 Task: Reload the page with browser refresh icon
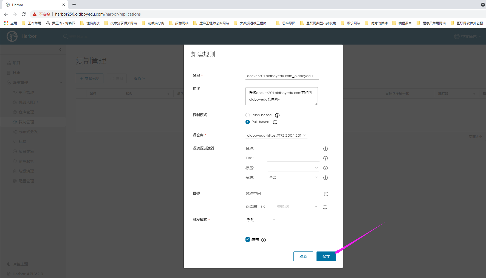point(24,14)
